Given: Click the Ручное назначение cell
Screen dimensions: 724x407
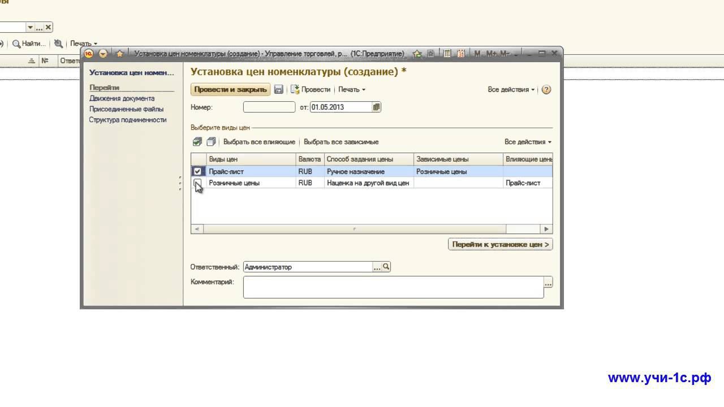Looking at the screenshot, I should tap(369, 171).
